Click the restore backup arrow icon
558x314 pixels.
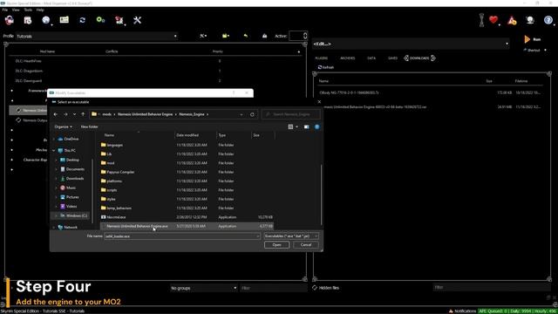point(246,36)
